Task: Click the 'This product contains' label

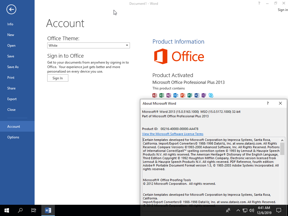Action: click(x=169, y=88)
